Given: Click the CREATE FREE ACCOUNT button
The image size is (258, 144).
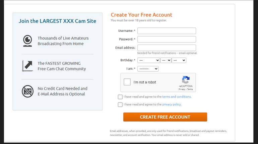Looking at the screenshot, I should pos(165,117).
